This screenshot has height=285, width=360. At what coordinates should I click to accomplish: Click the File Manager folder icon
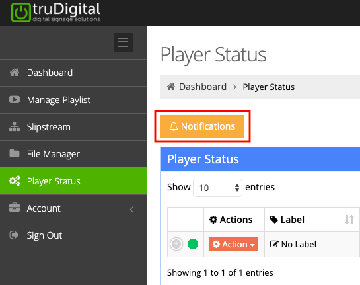[x=15, y=153]
